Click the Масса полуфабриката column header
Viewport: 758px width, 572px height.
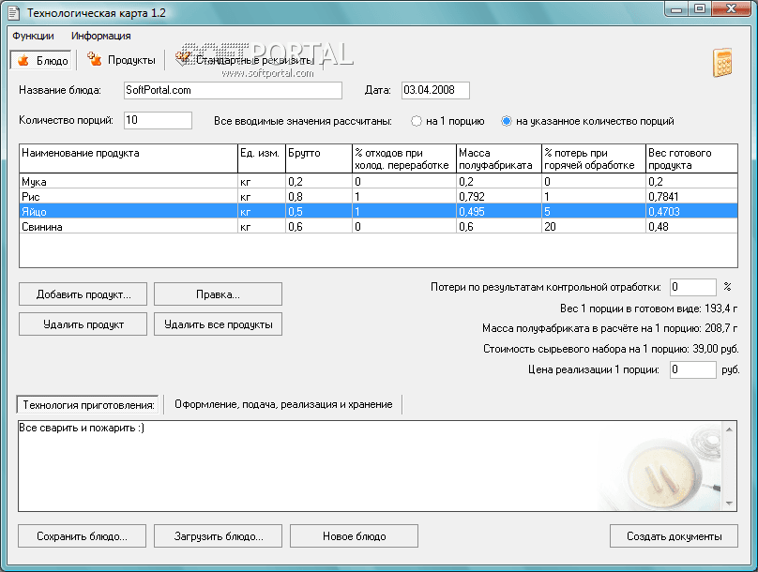pyautogui.click(x=499, y=158)
